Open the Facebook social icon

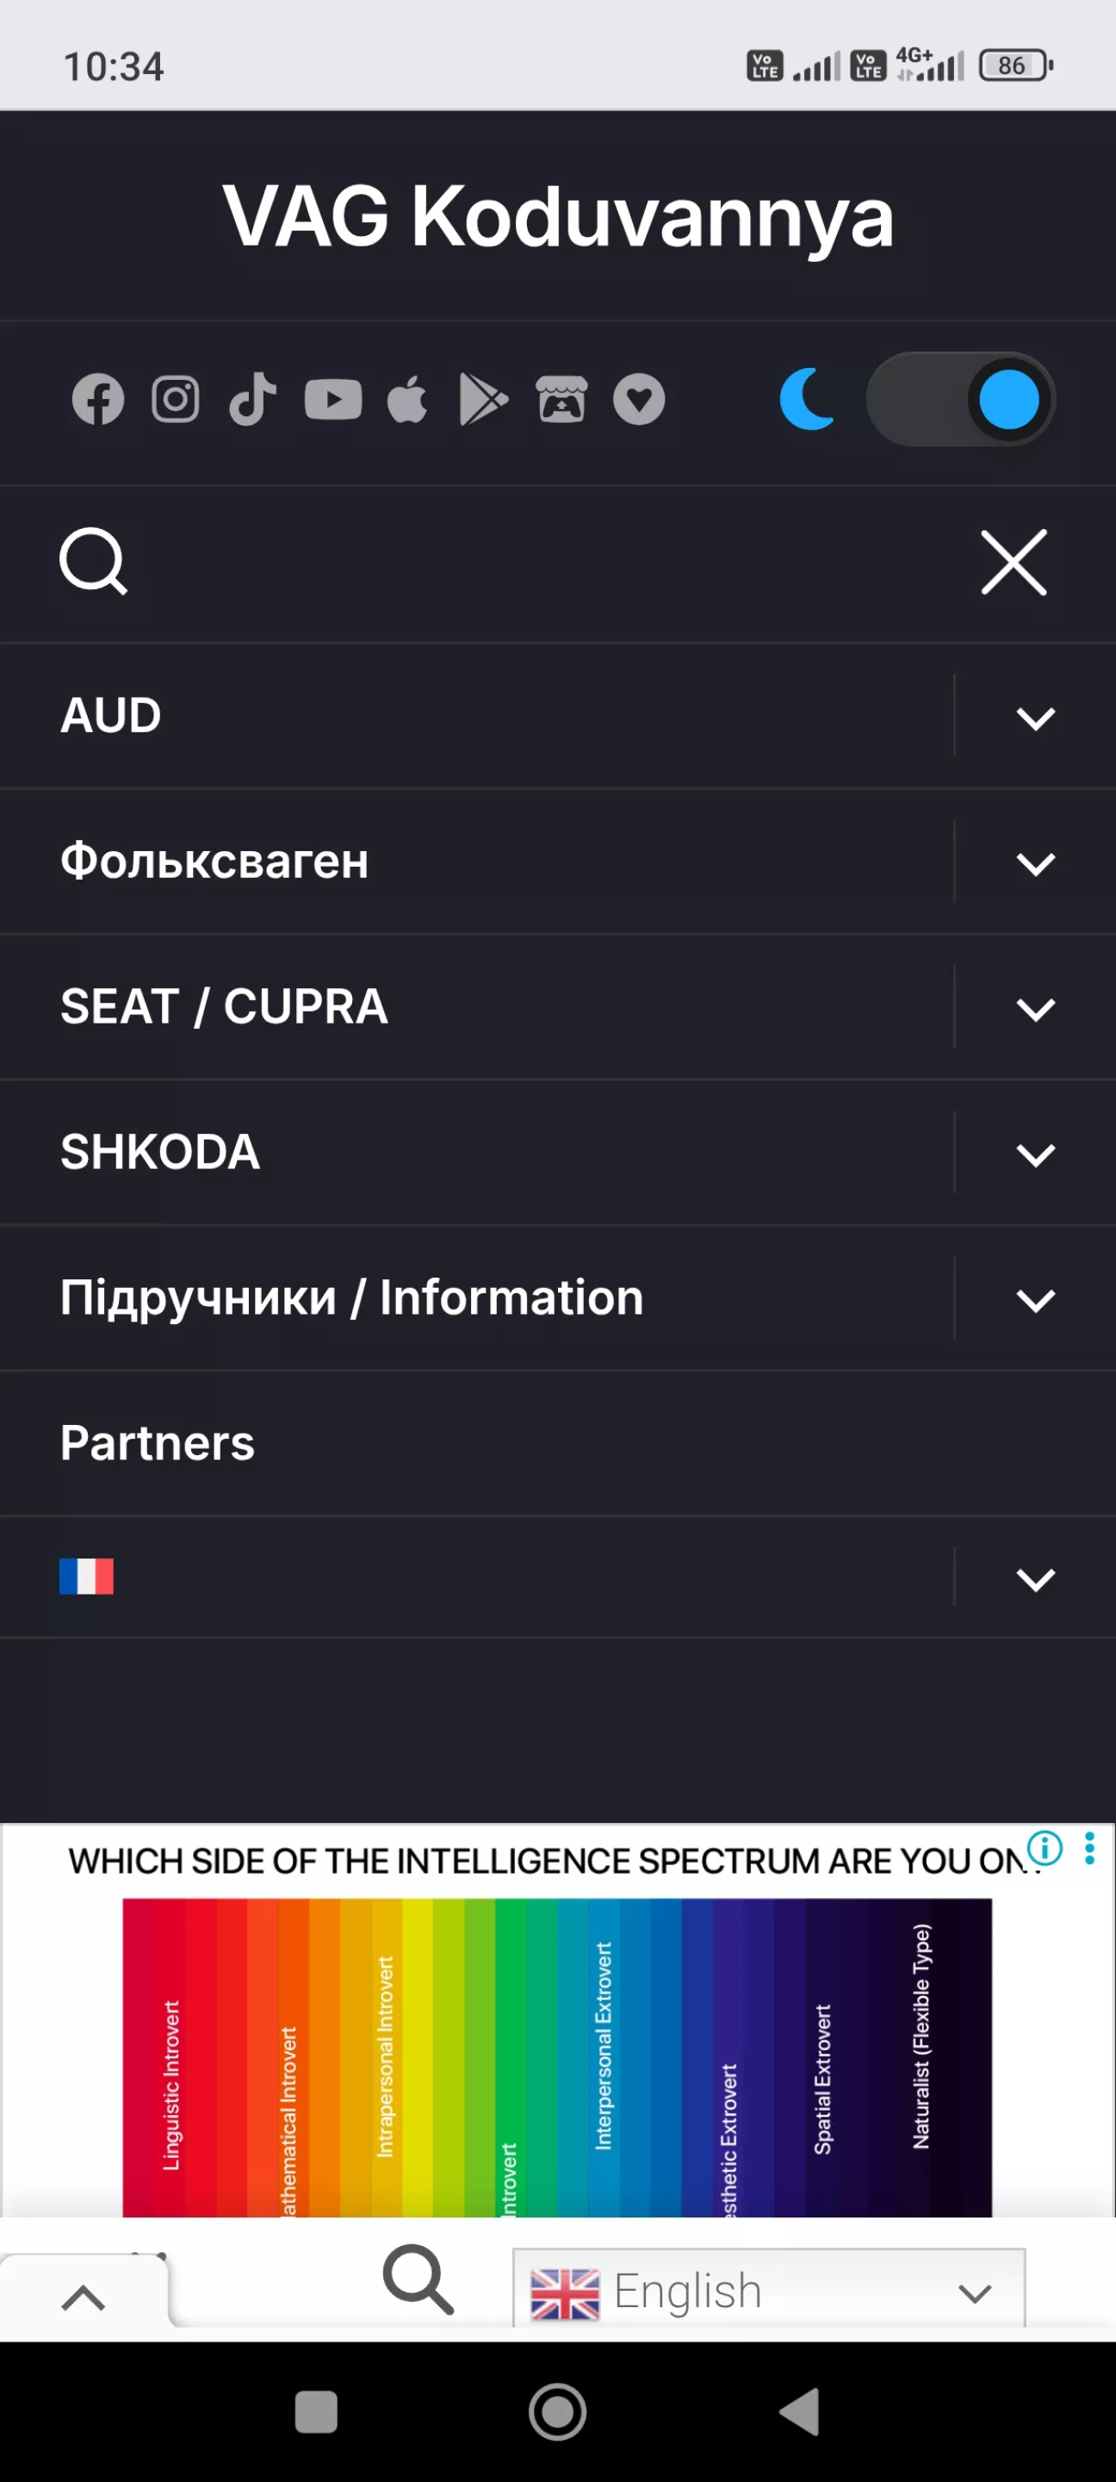click(x=98, y=399)
